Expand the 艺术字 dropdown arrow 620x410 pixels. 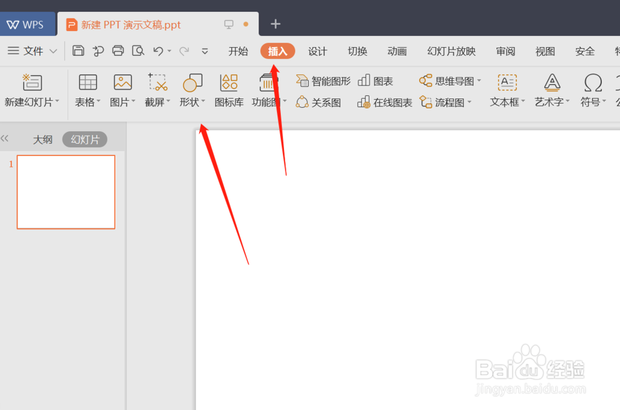click(567, 101)
